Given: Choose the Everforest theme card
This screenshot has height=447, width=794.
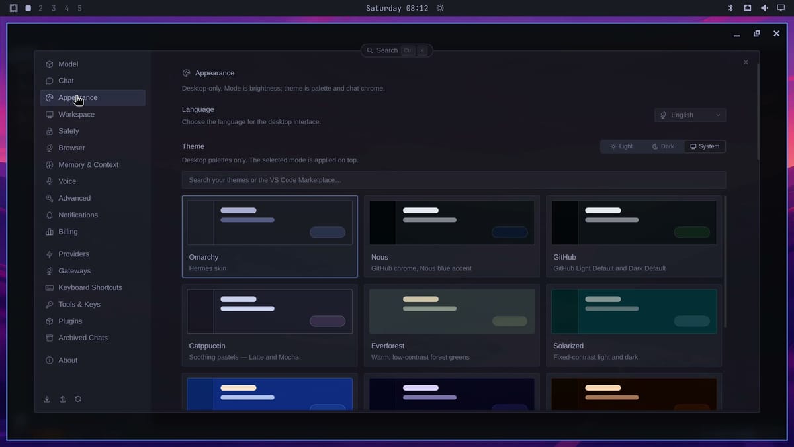Looking at the screenshot, I should pyautogui.click(x=452, y=325).
